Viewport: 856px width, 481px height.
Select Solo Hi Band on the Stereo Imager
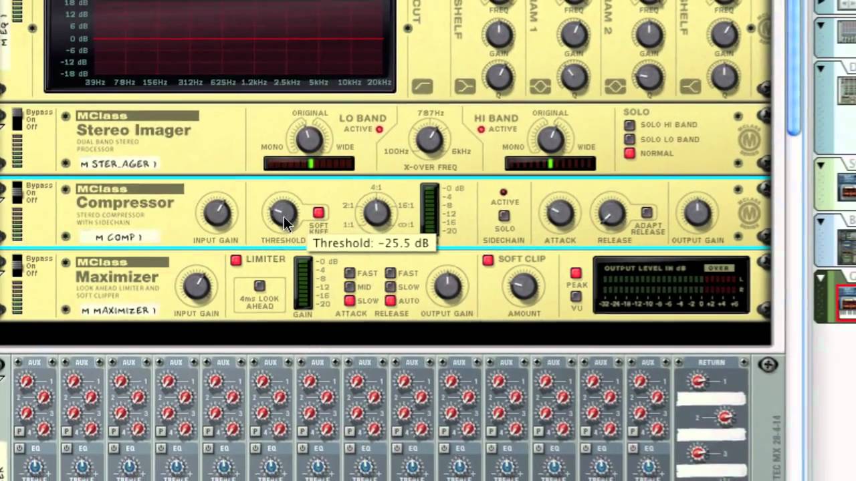tap(629, 125)
